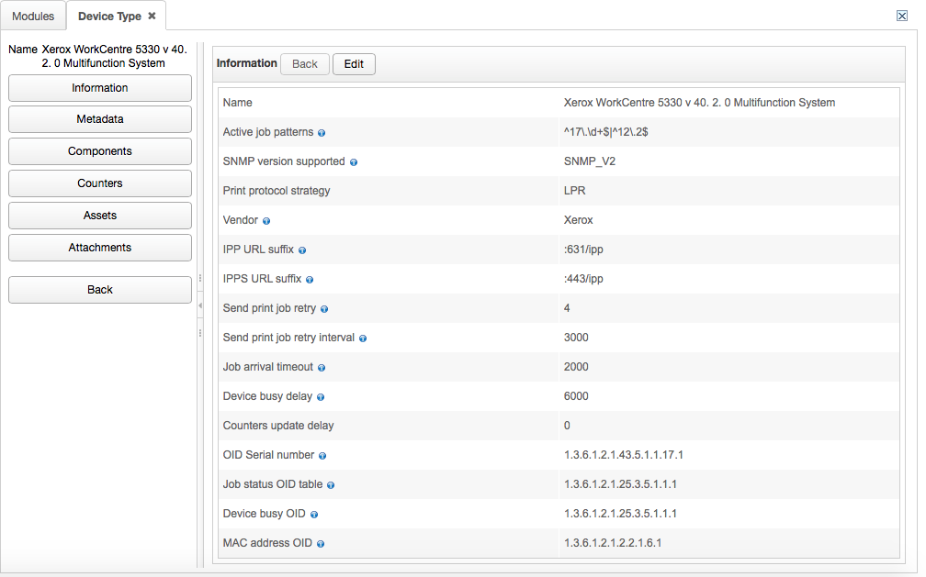926x577 pixels.
Task: Click the Job arrival timeout value 2000
Action: pyautogui.click(x=576, y=367)
